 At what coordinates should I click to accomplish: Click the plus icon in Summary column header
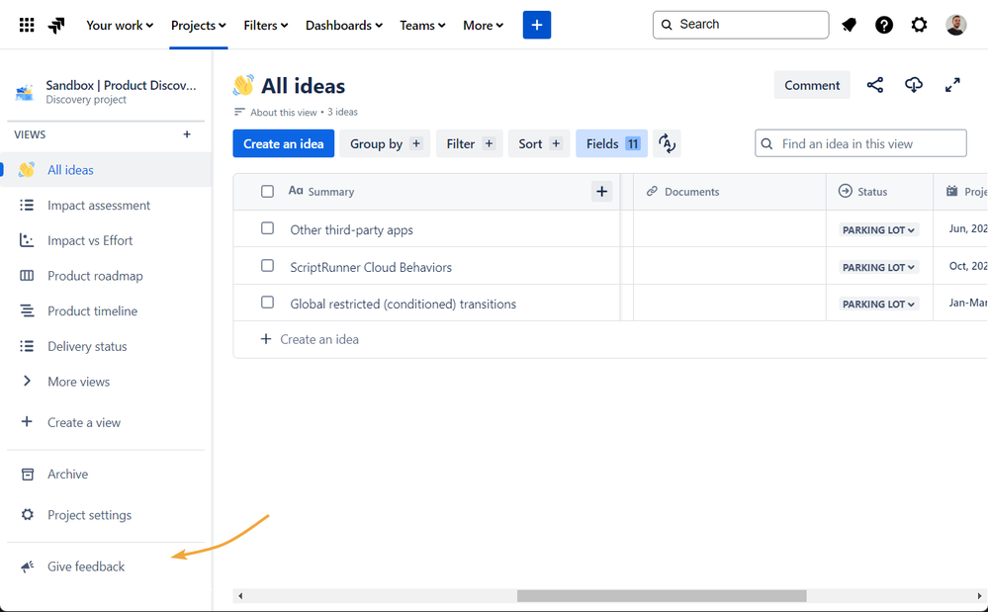click(601, 192)
